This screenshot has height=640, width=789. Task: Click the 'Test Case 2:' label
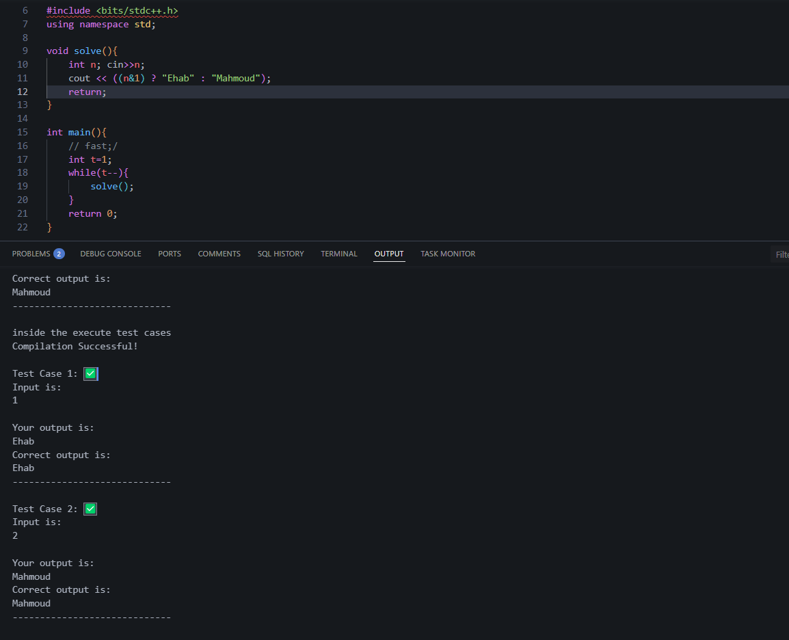click(x=45, y=509)
